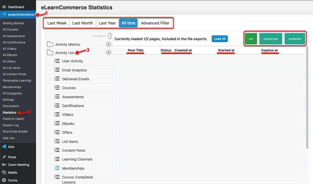
Task: Click the Activity Metrics folder icon
Action: 50,44
